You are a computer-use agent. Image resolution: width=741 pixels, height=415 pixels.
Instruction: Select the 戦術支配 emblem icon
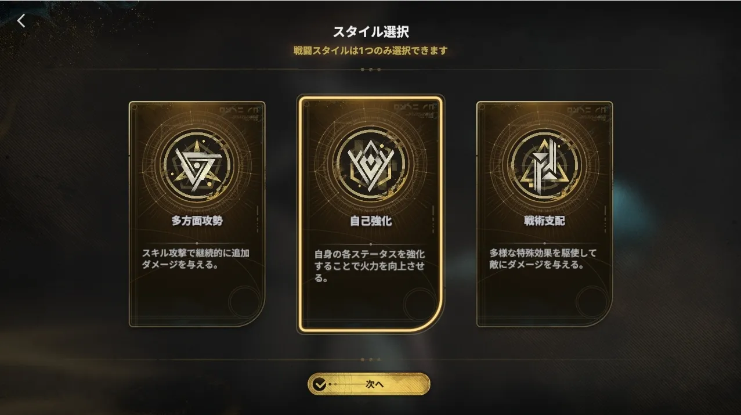(544, 165)
